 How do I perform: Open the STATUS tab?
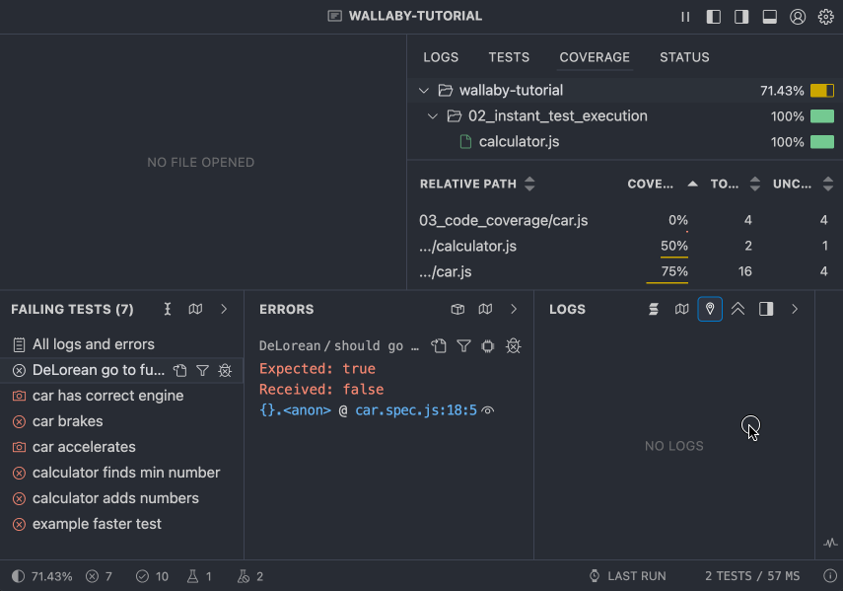click(684, 57)
